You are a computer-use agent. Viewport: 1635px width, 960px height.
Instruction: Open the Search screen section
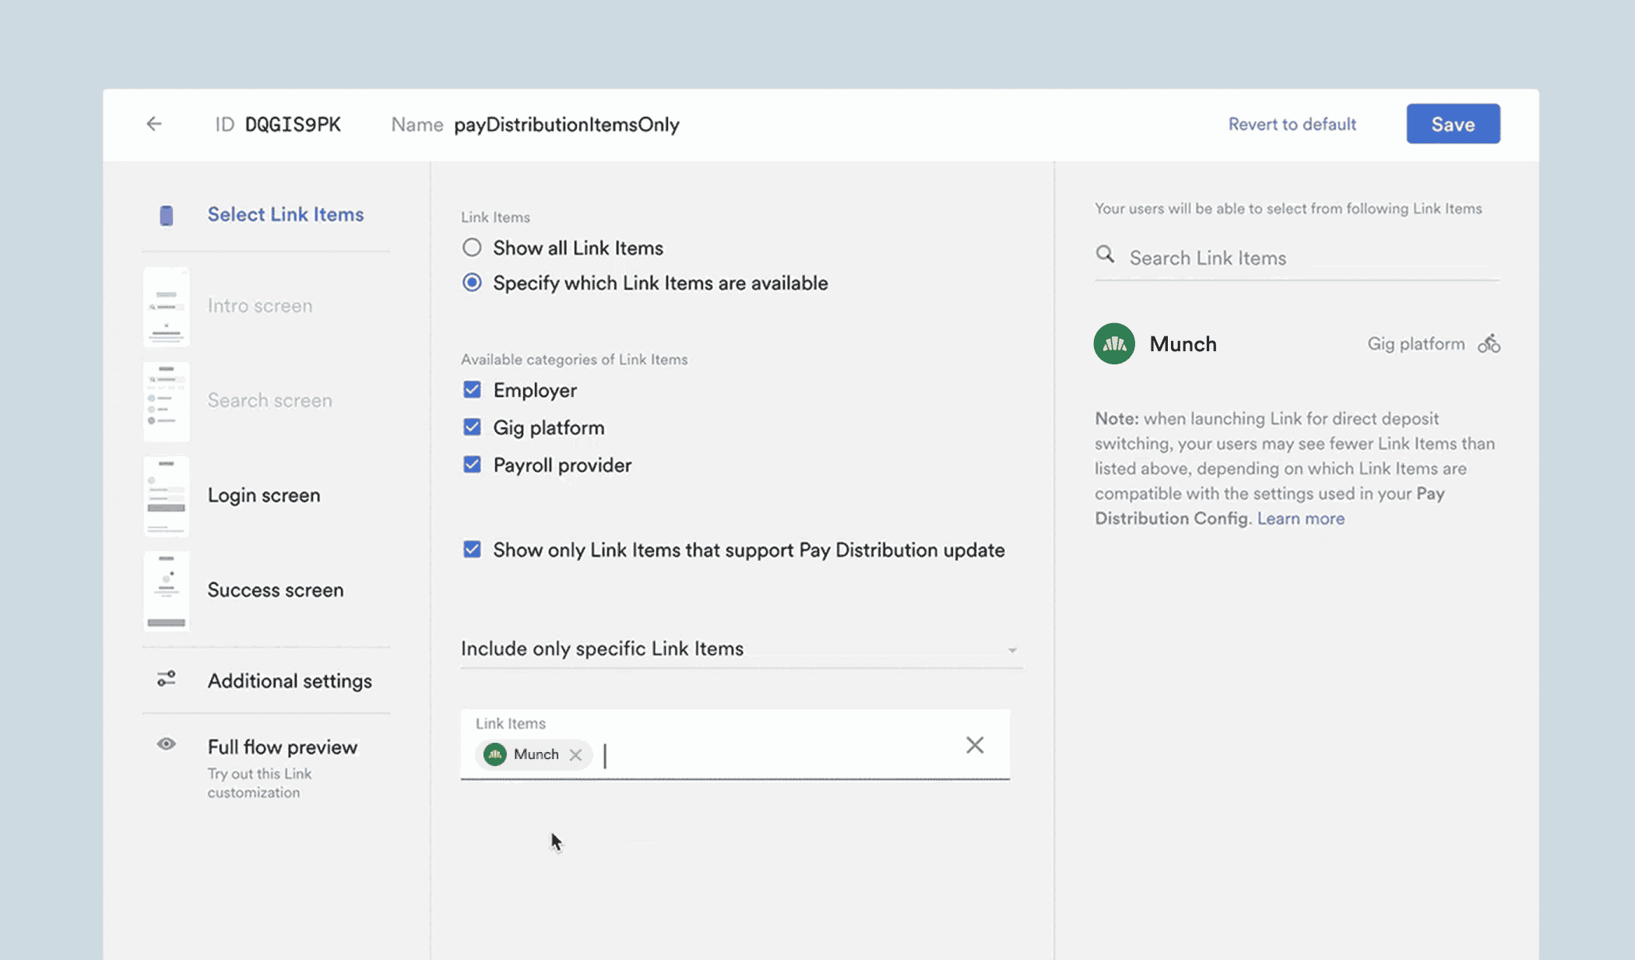[269, 400]
